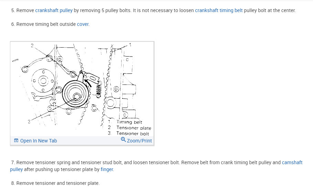Open the camshaft pulley link

(292, 162)
